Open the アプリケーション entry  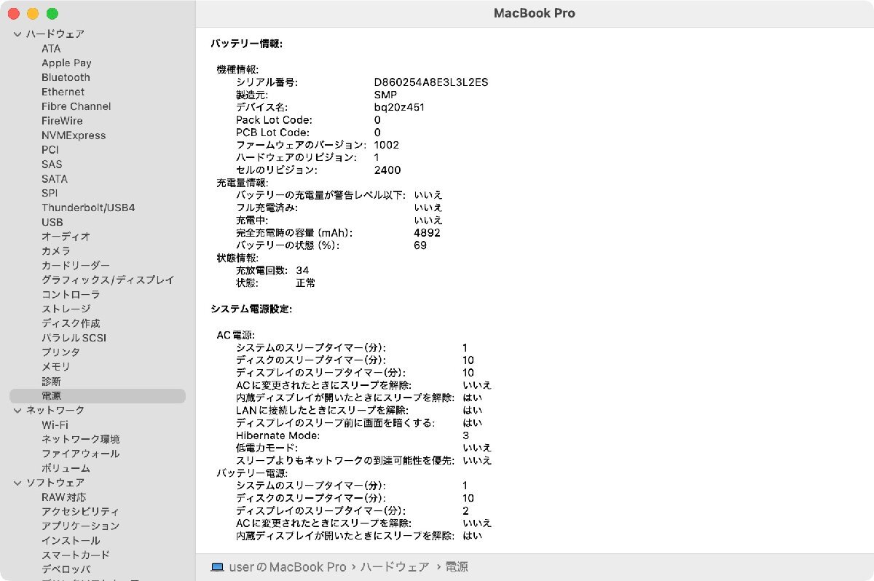point(80,526)
